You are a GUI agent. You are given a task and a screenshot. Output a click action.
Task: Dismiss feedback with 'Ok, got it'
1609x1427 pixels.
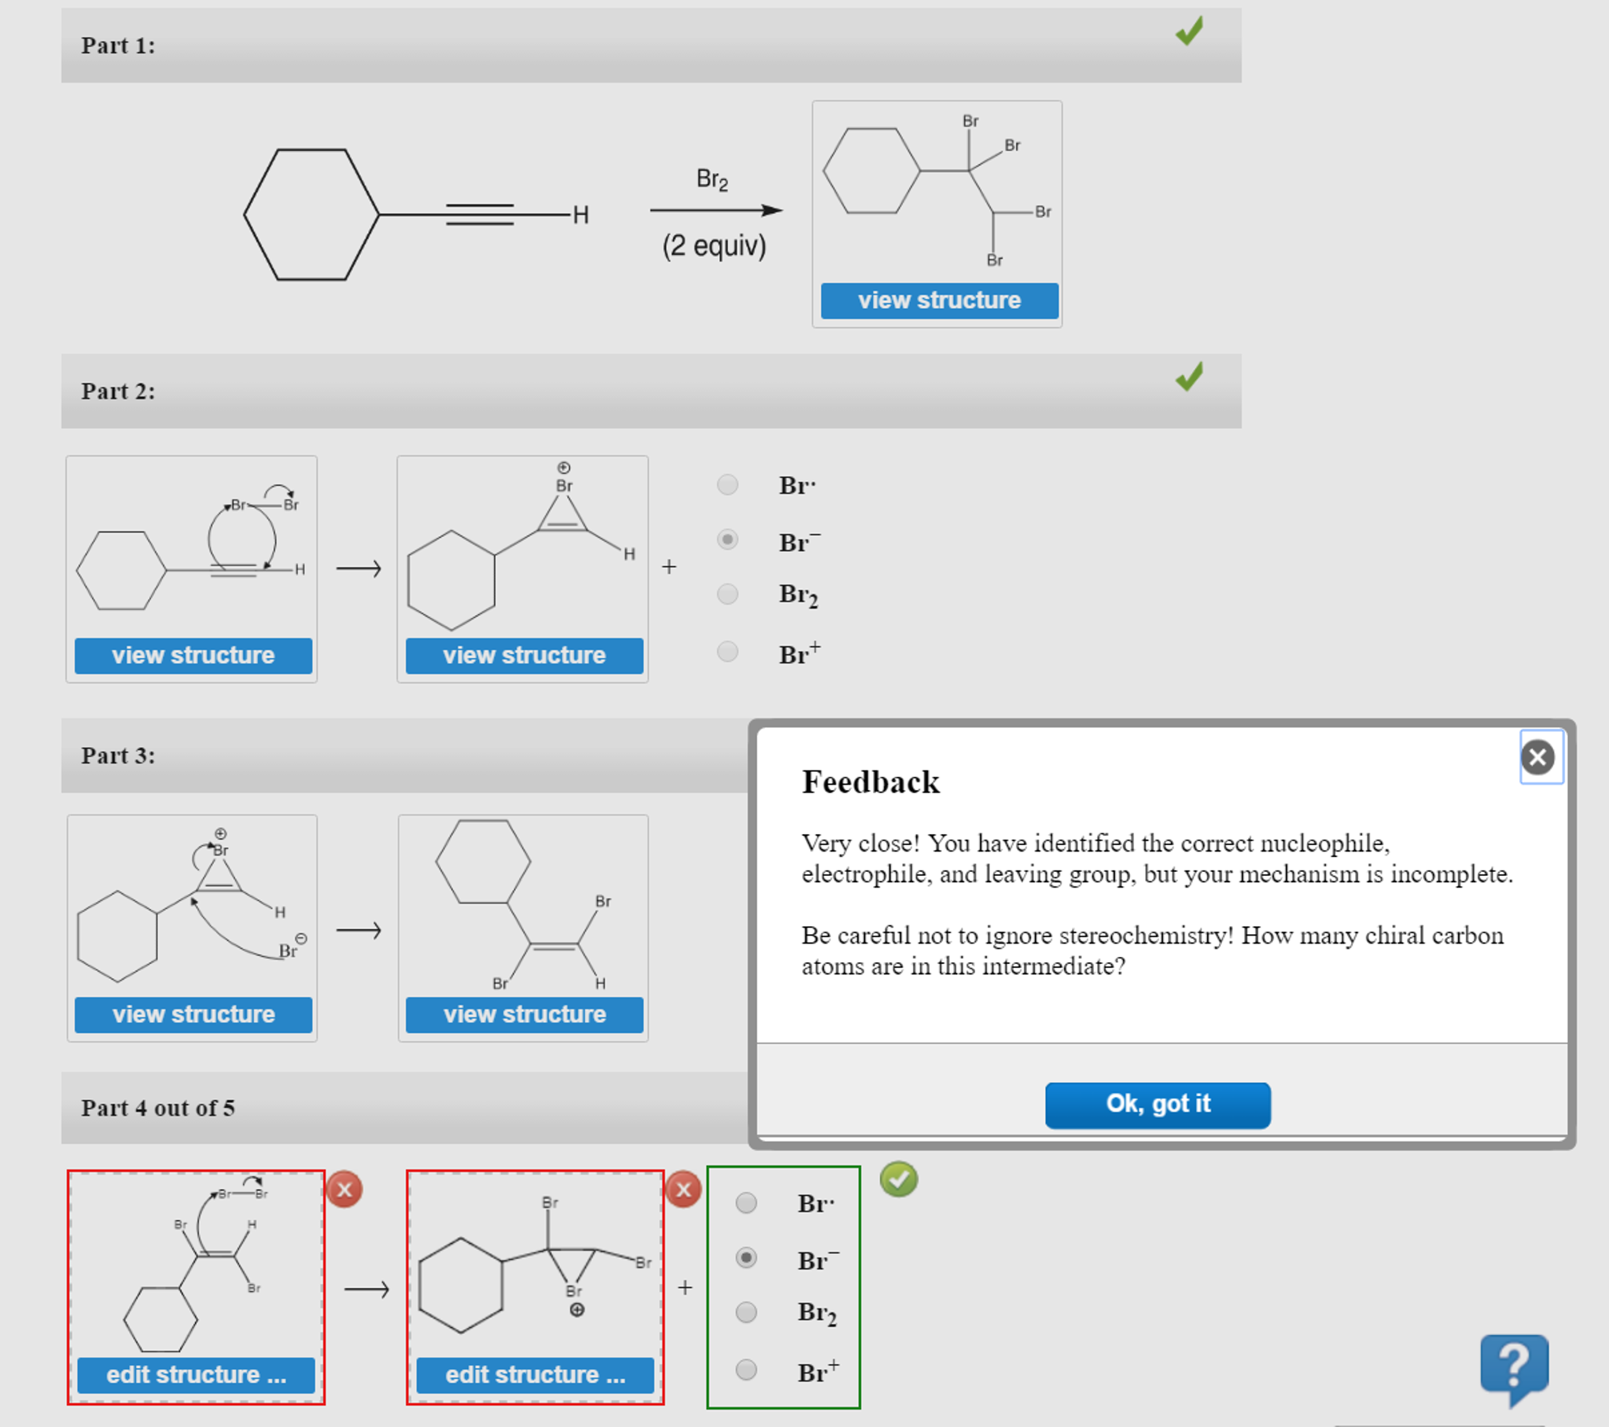1157,1105
